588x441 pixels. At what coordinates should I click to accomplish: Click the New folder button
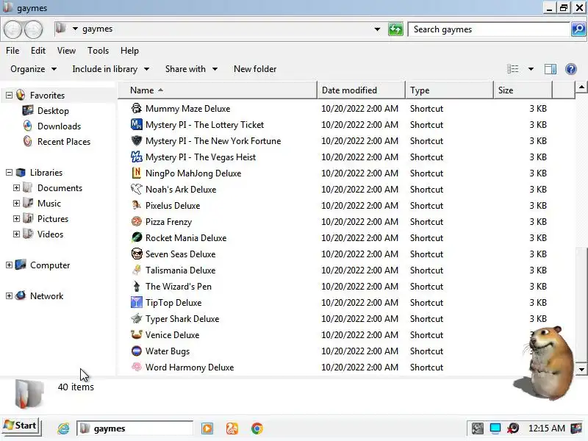[255, 69]
